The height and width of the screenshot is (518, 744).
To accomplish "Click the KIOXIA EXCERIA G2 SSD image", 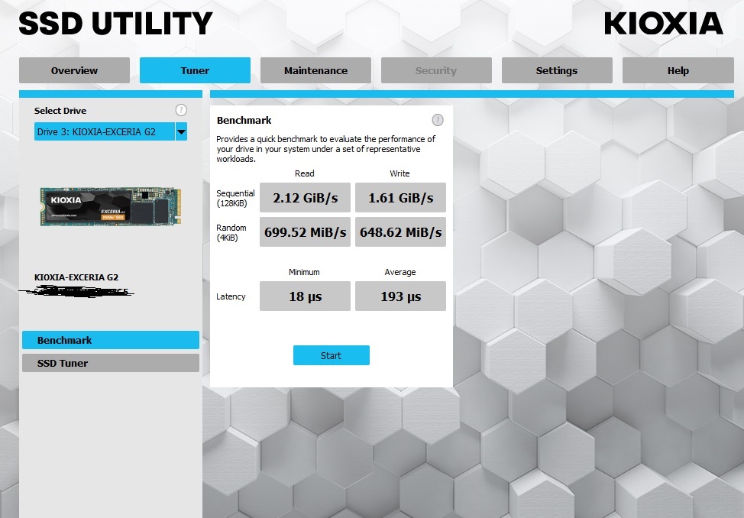I will pyautogui.click(x=111, y=206).
